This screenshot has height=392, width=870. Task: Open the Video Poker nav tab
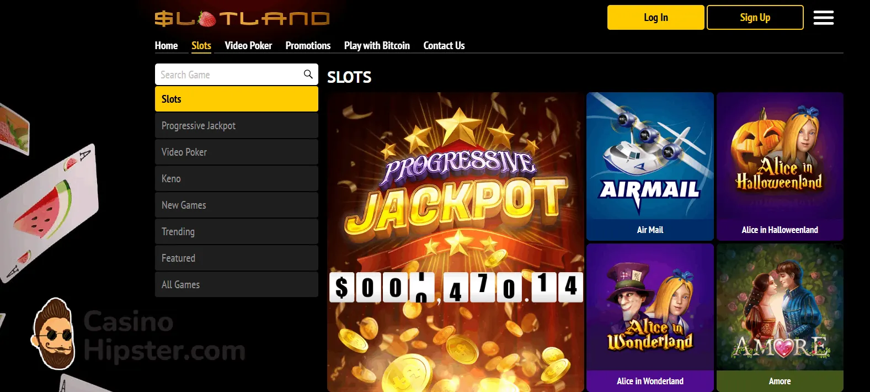[x=248, y=46]
